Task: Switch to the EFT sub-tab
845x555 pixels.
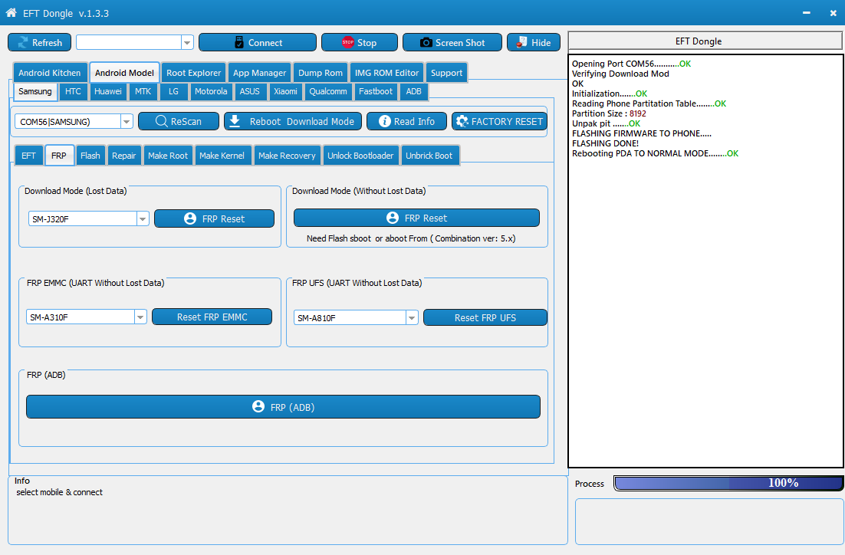Action: (28, 156)
